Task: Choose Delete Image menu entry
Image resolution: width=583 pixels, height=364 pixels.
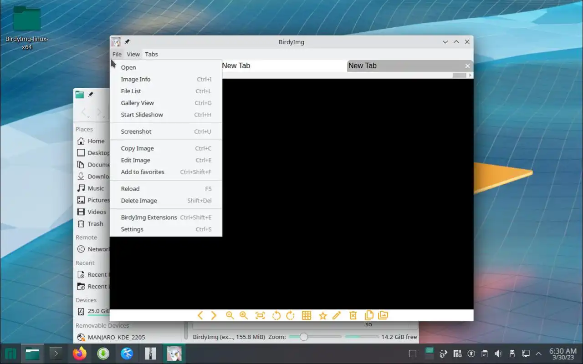Action: [166, 201]
